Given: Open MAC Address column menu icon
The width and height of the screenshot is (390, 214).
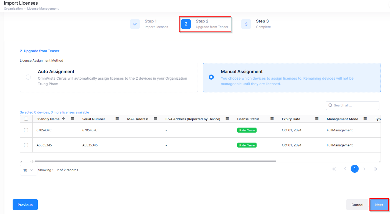Looking at the screenshot, I should pyautogui.click(x=155, y=119).
